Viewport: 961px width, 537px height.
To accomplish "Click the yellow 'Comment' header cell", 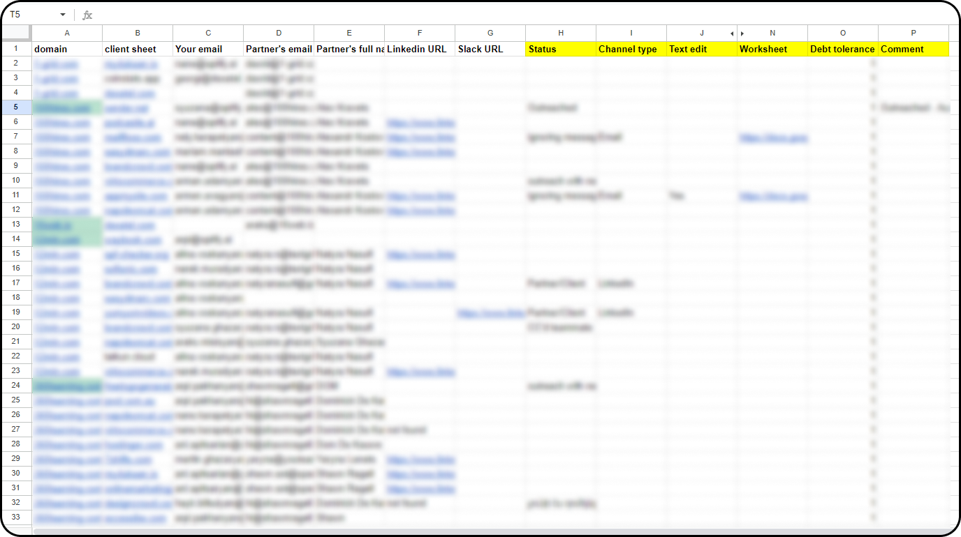I will pyautogui.click(x=913, y=49).
